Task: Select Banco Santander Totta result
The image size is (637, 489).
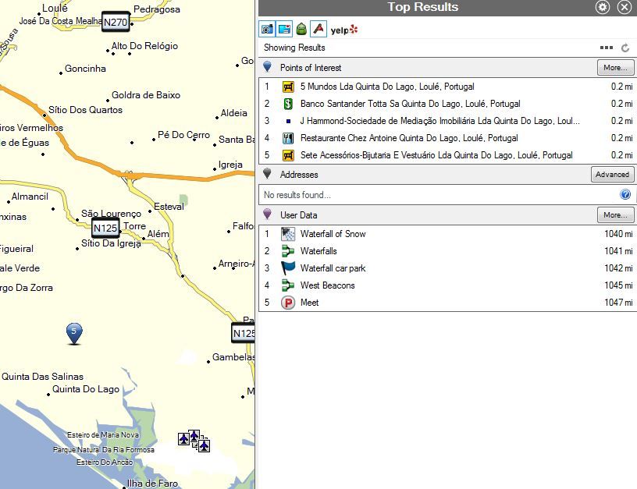Action: click(x=410, y=104)
